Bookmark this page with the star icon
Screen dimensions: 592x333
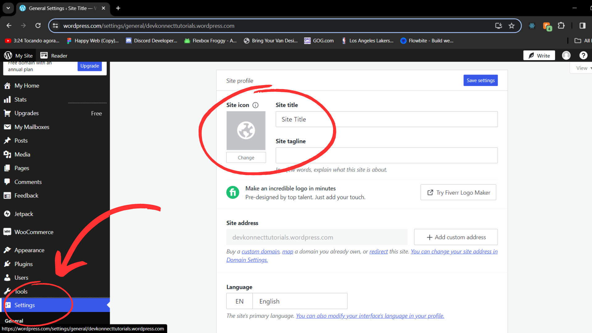512,26
